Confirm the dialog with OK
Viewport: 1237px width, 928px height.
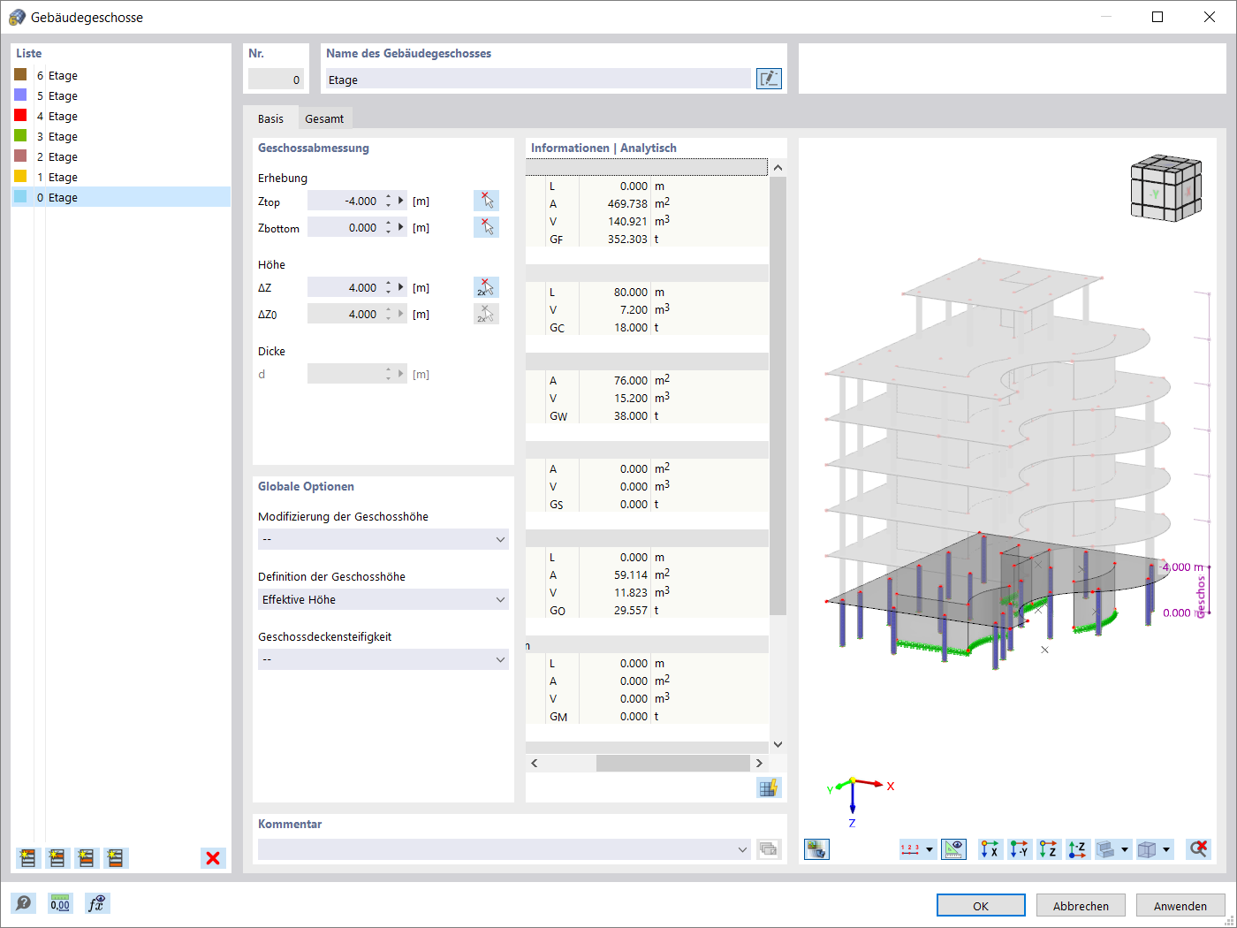pos(981,906)
